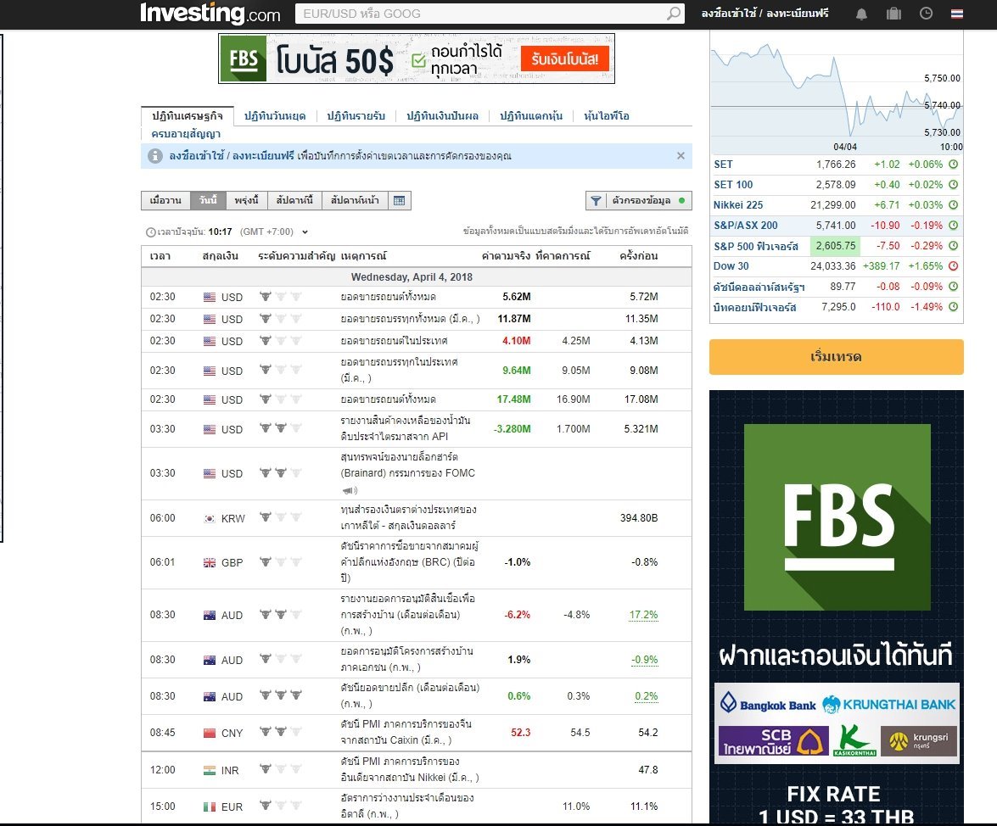Open the API crude oil stock report event
Viewport: 997px width, 826px height.
(x=406, y=428)
